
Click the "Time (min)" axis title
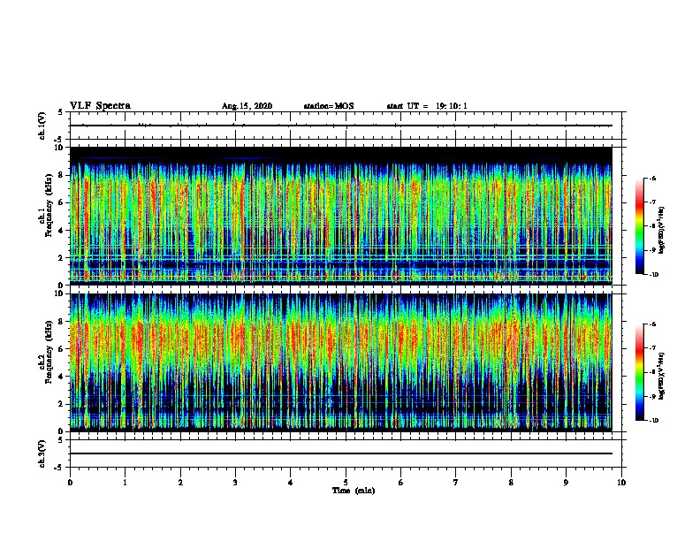pos(354,491)
